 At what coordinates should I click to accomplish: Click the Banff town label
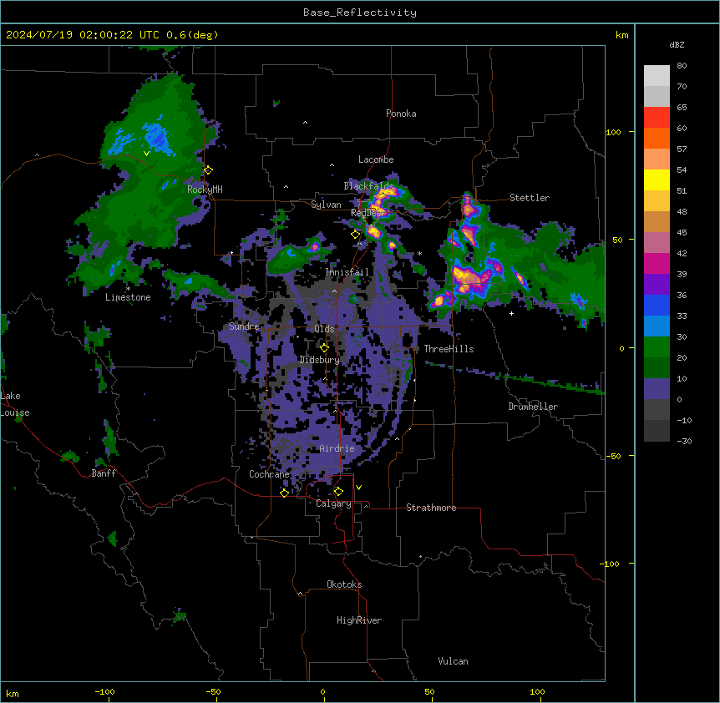pyautogui.click(x=104, y=473)
